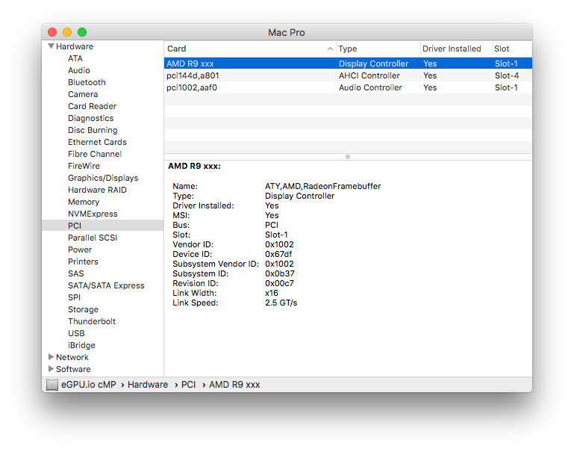Select Ethernet Cards in the sidebar
The image size is (574, 452).
(97, 142)
